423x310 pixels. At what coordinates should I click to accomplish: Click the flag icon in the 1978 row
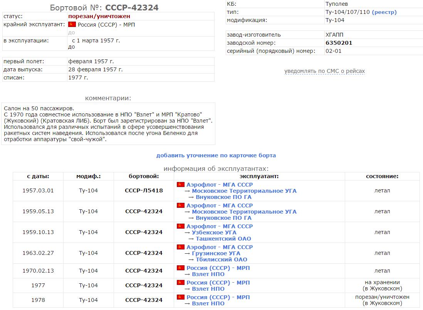point(180,297)
